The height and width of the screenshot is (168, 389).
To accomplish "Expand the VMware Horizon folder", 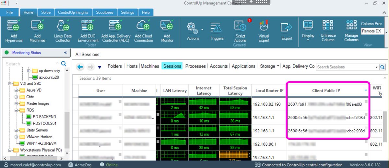I will [x=16, y=137].
